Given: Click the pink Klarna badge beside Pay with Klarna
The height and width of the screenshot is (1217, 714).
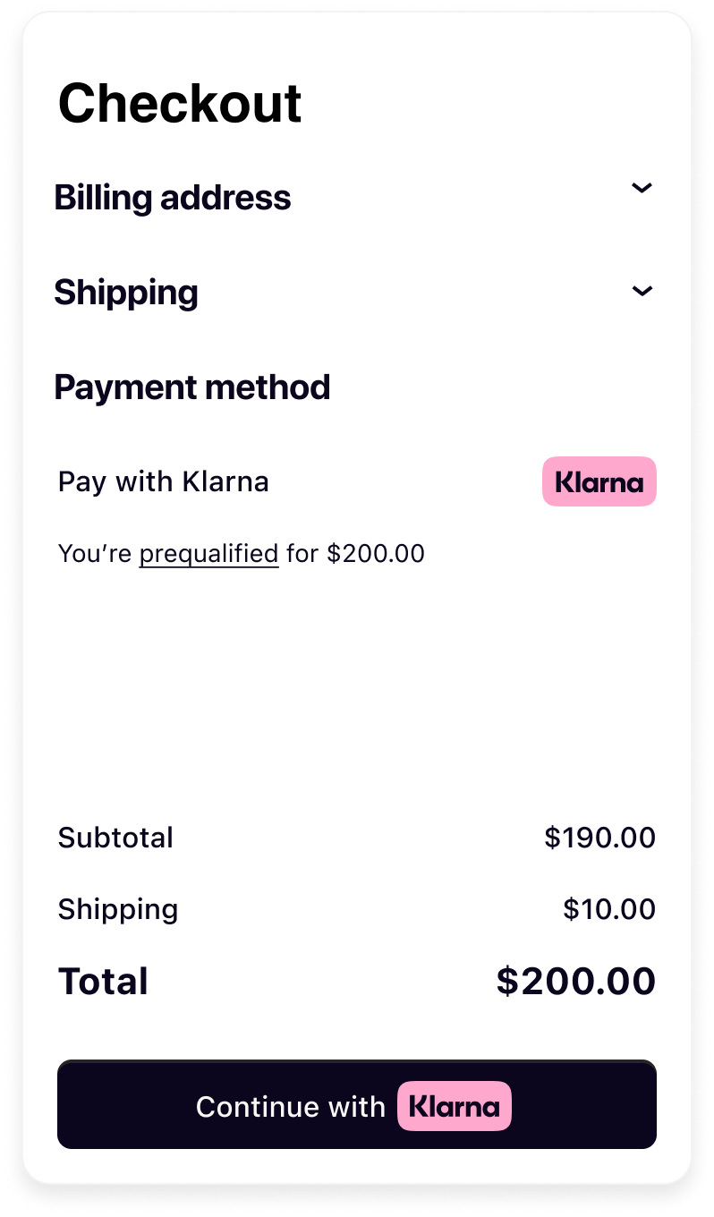Looking at the screenshot, I should point(599,481).
